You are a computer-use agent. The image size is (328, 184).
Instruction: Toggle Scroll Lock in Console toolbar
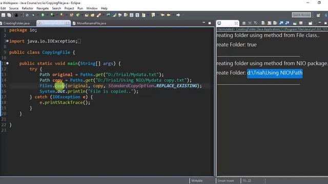269,23
